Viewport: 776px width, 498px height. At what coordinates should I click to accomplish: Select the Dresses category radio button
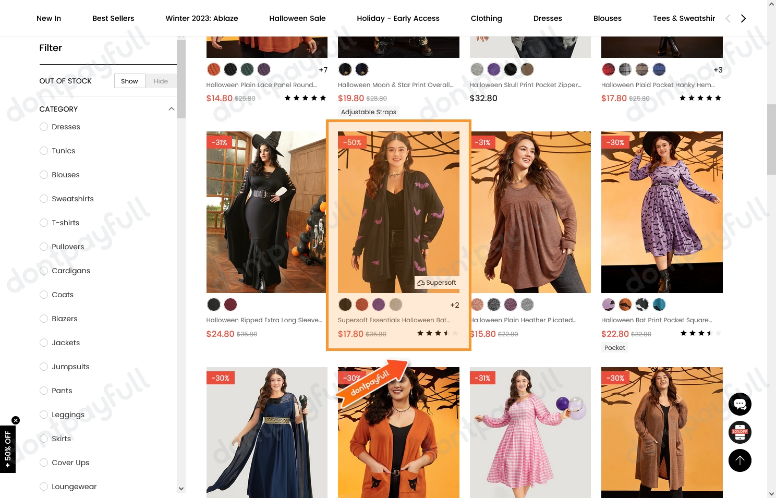pos(44,127)
